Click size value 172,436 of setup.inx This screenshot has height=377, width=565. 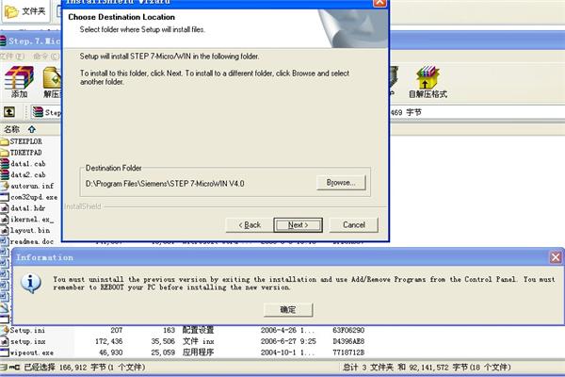click(109, 341)
